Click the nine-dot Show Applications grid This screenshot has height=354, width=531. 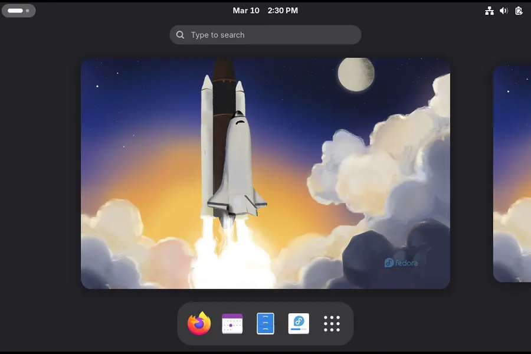click(332, 323)
